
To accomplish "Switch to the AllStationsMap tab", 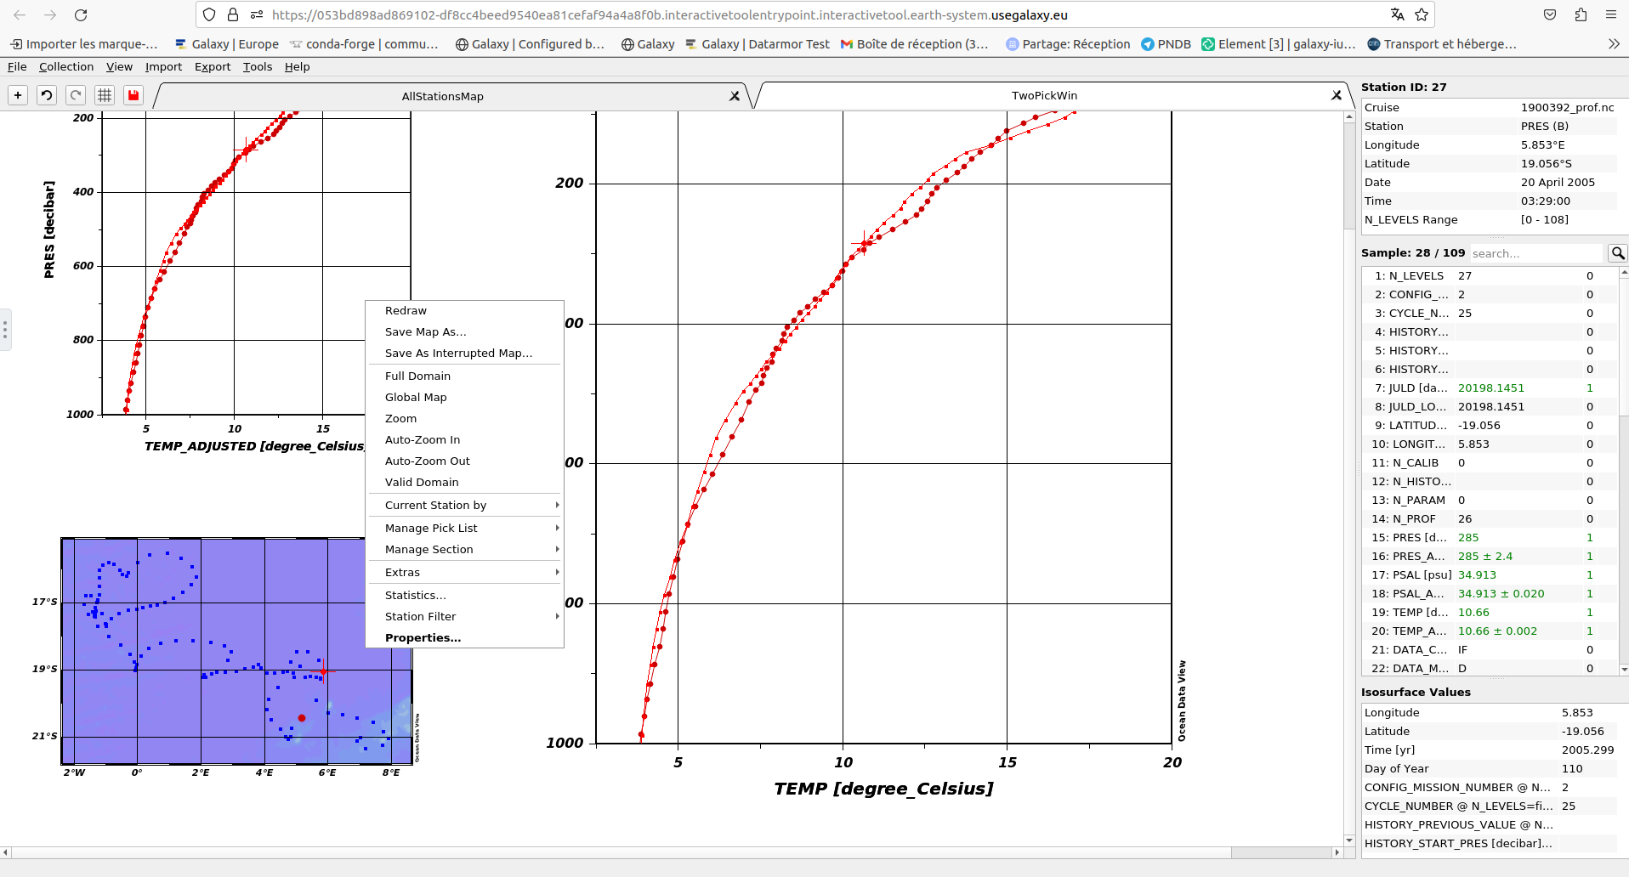I will (x=442, y=96).
